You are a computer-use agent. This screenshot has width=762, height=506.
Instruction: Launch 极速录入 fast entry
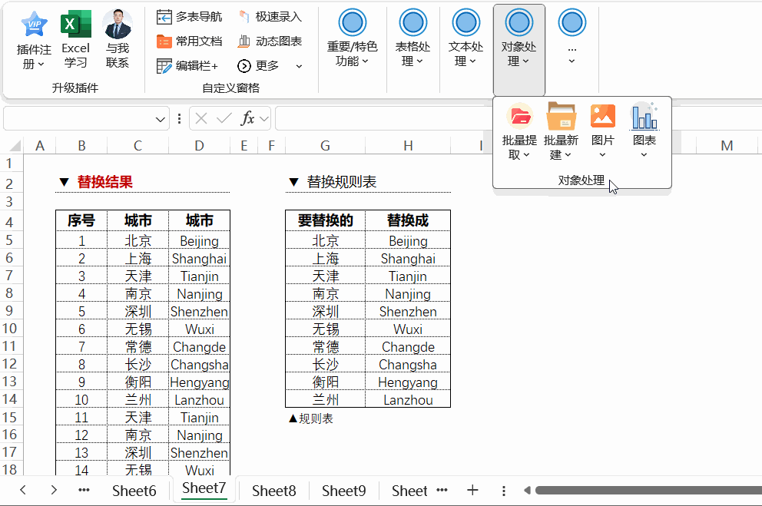click(270, 17)
